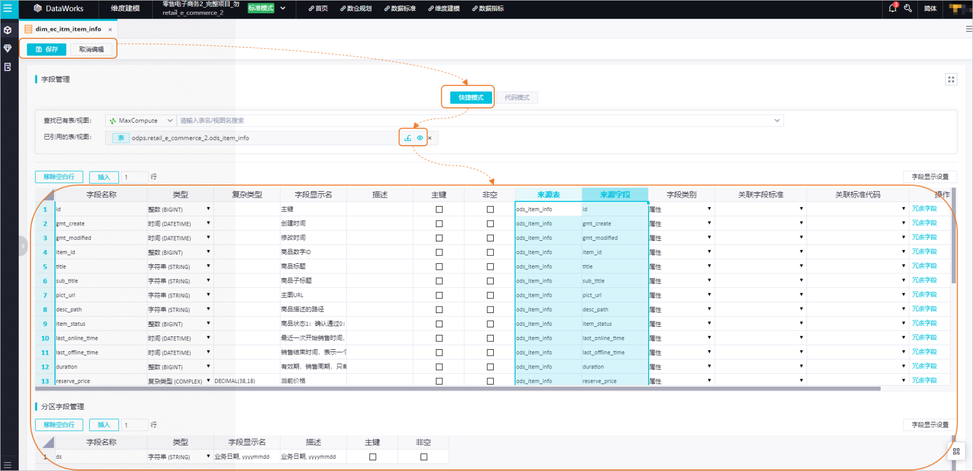Open type dropdown for ds partition row
The image size is (973, 471).
[x=208, y=457]
